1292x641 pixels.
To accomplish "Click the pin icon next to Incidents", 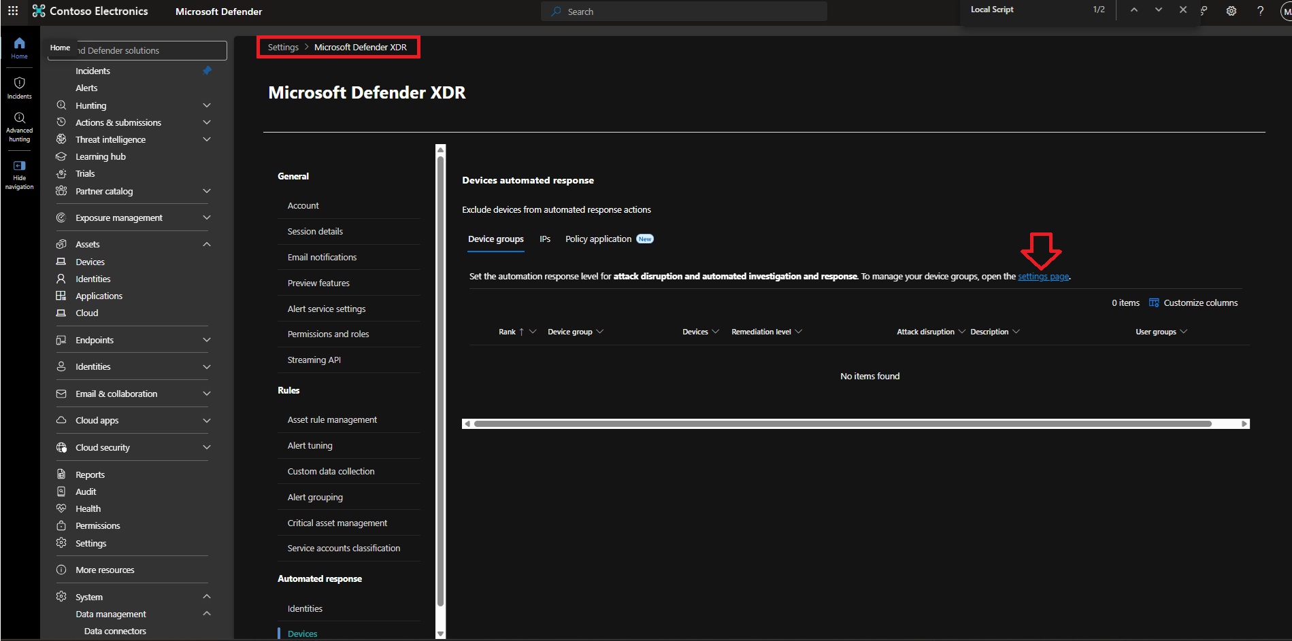I will coord(207,71).
